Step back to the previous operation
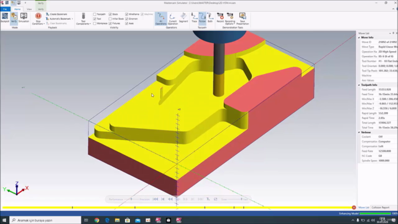Viewport: 398px width, 224px height. pos(163,199)
